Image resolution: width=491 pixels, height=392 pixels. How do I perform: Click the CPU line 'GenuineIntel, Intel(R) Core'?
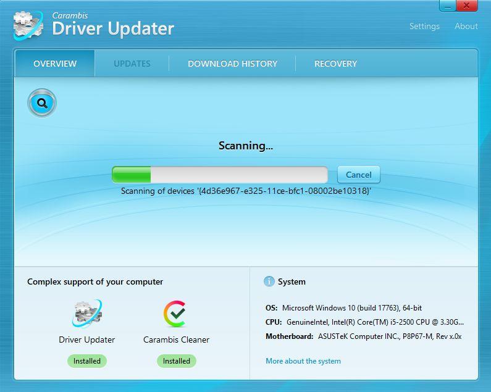(x=364, y=322)
